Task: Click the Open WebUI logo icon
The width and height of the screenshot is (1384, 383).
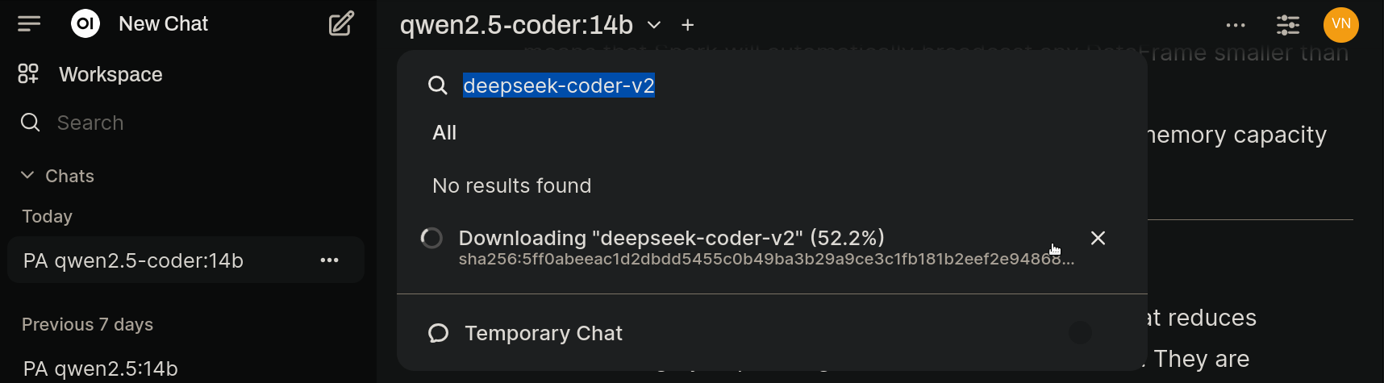Action: click(x=85, y=24)
